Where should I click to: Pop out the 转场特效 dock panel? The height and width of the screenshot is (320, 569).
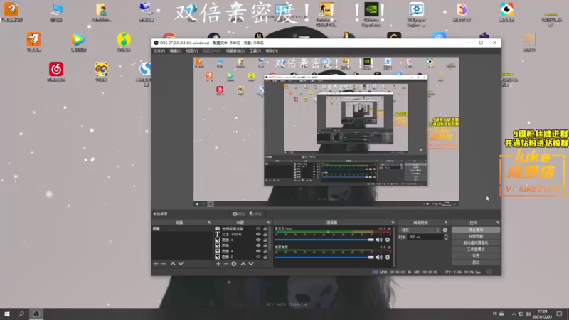tap(446, 223)
